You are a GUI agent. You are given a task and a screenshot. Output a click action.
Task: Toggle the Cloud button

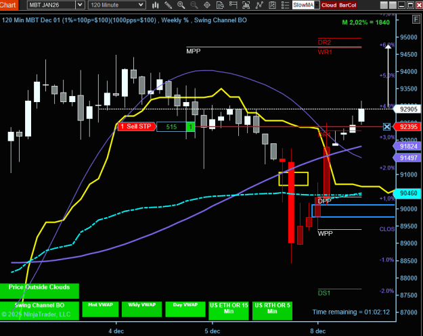(329, 5)
